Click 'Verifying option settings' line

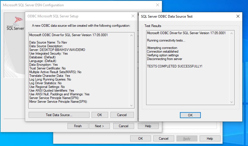point(163,55)
